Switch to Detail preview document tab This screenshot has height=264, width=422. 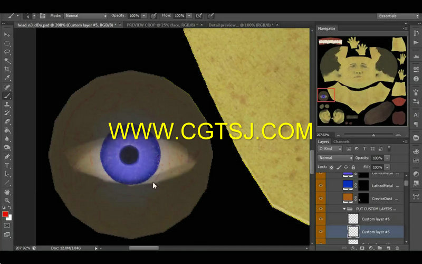click(241, 25)
